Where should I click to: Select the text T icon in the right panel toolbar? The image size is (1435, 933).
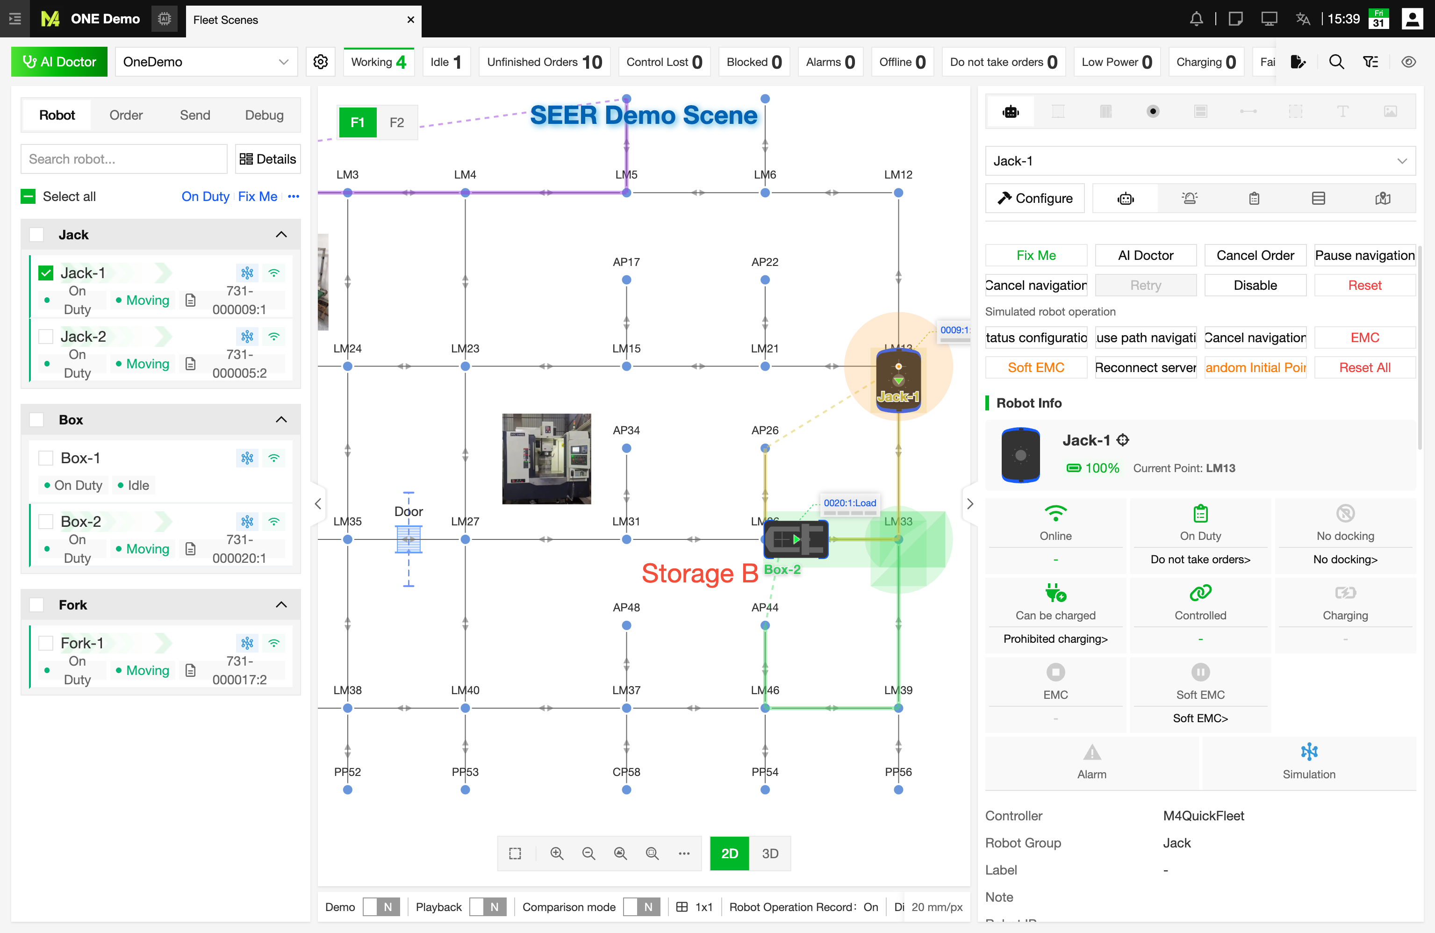coord(1343,112)
